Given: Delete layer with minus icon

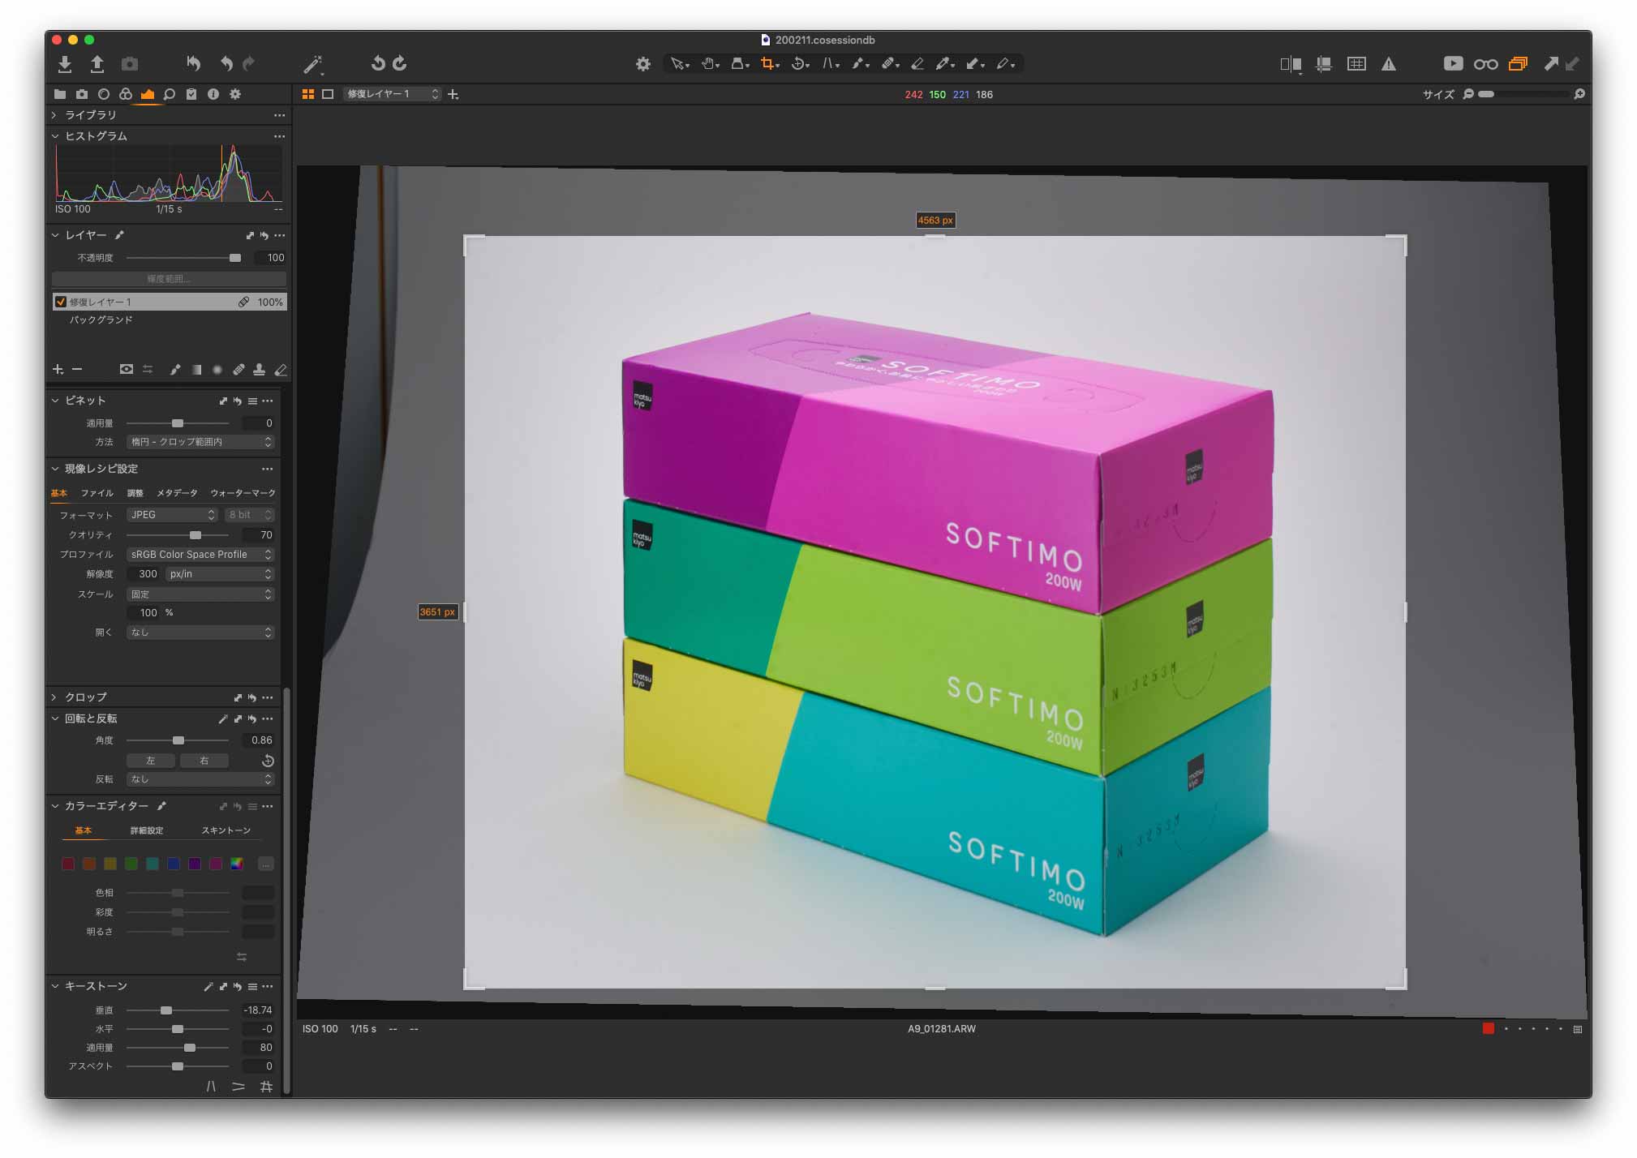Looking at the screenshot, I should click(77, 370).
